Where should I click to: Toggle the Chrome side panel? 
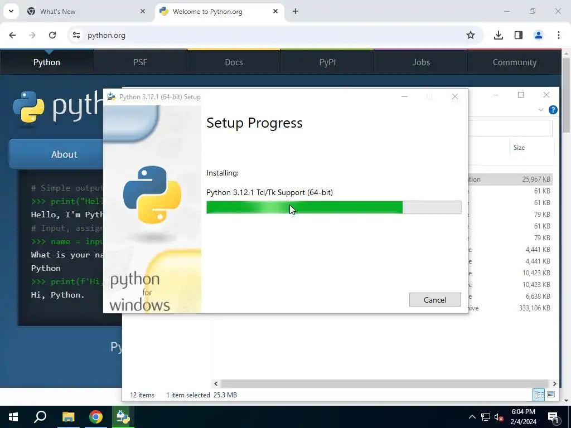tap(518, 35)
